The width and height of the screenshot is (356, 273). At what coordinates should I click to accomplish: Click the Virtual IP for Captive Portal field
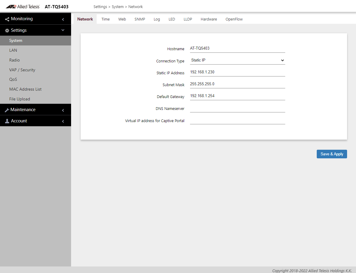pyautogui.click(x=237, y=120)
